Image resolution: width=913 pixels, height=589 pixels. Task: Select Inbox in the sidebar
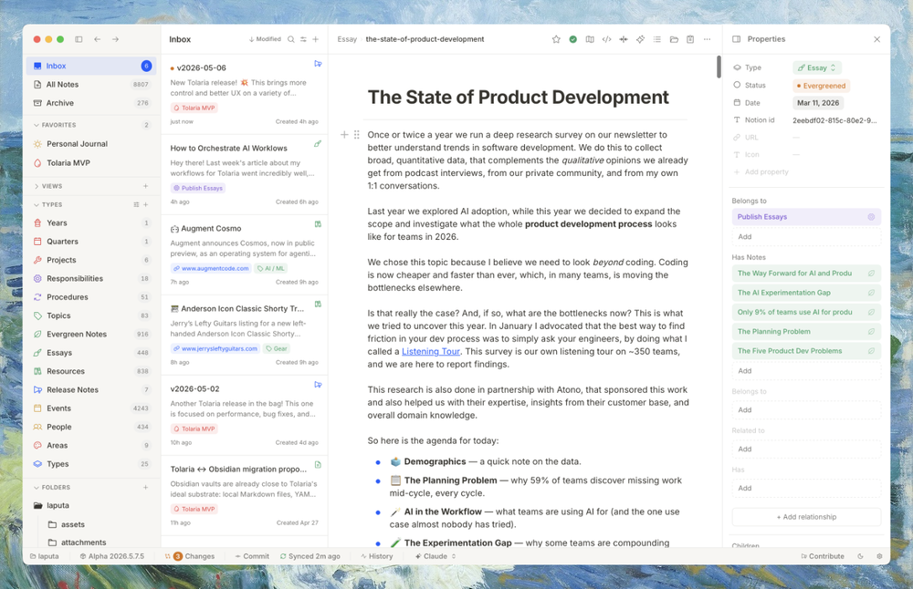91,66
